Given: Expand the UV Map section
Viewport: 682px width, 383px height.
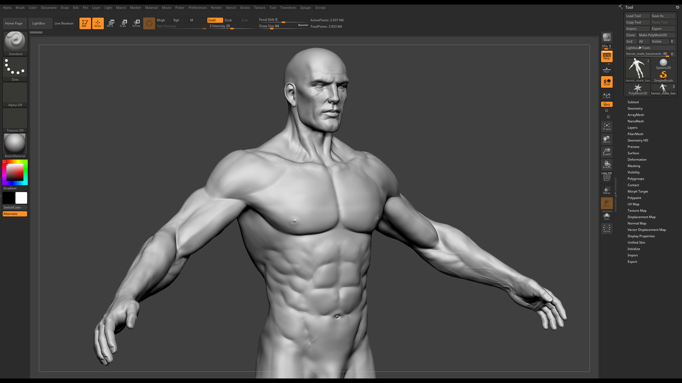Looking at the screenshot, I should pos(634,204).
